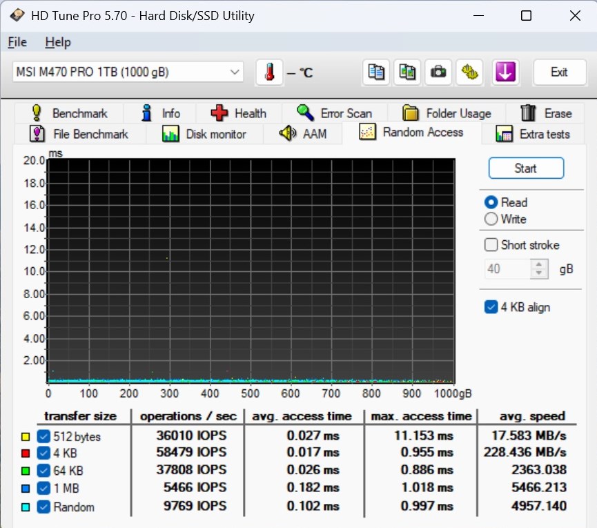Uncheck the 4 KB align checkbox
Image resolution: width=597 pixels, height=528 pixels.
(491, 307)
